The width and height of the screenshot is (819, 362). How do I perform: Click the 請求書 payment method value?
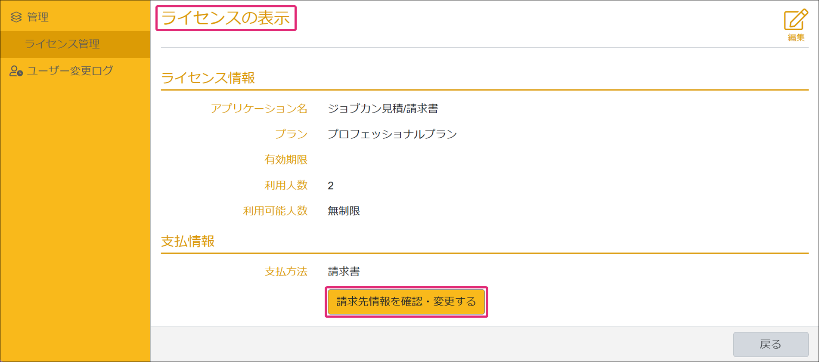[344, 272]
